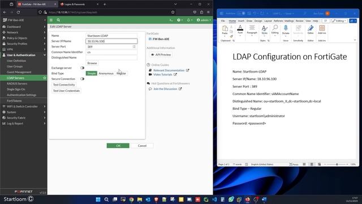Bookmark the page with star icon
This screenshot has width=362, height=204.
173,12
